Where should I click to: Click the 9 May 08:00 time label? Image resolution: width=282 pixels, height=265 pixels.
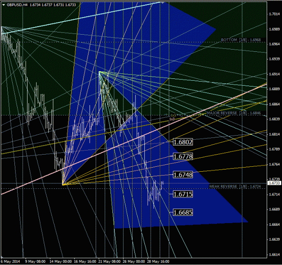[35, 261]
